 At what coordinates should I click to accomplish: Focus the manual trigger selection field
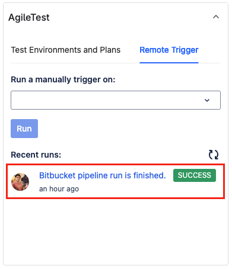coord(116,100)
